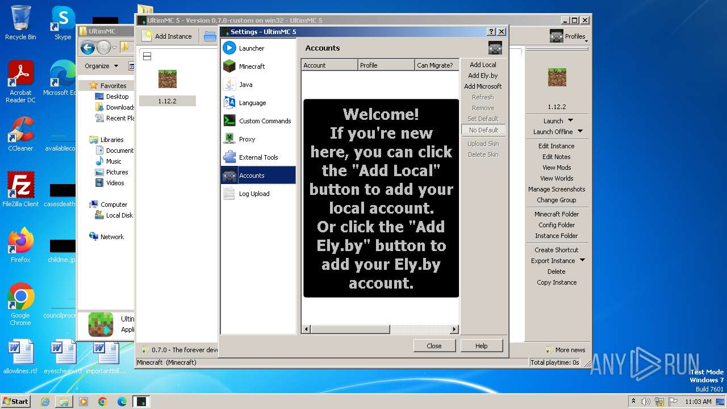
Task: Click Create Shortcut in side panel
Action: [x=557, y=250]
